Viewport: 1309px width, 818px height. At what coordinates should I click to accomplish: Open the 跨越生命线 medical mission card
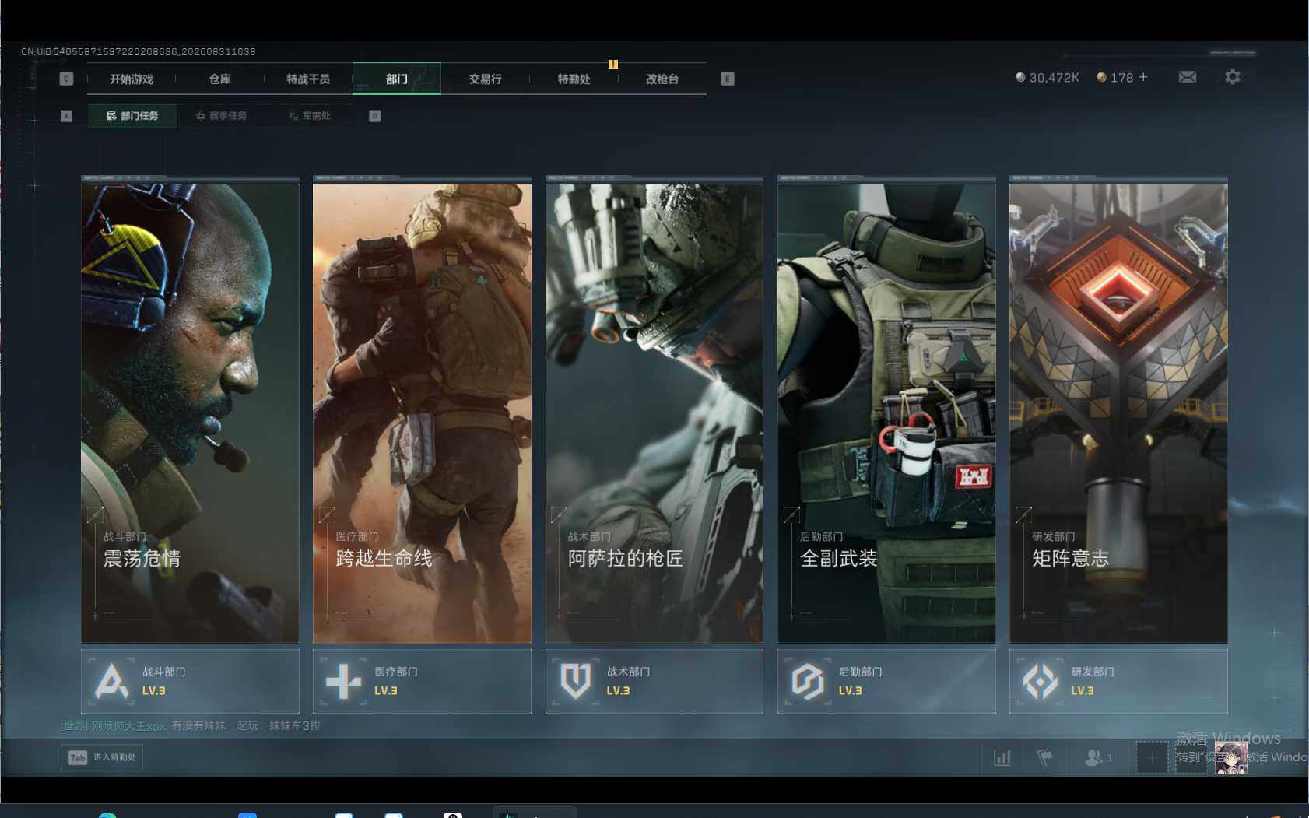pos(422,412)
